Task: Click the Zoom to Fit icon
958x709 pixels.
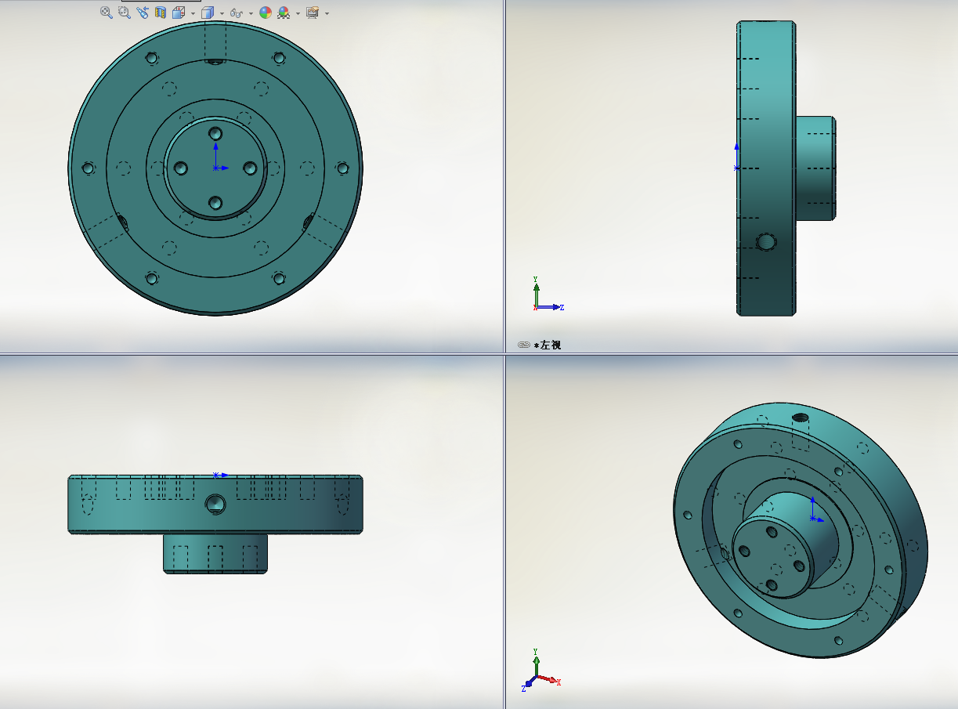Action: (106, 13)
